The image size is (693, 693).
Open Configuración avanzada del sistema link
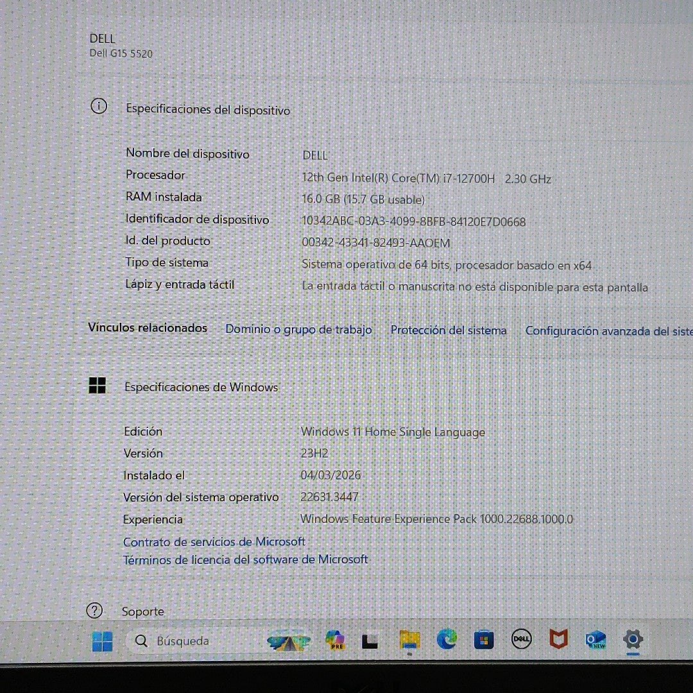tap(609, 331)
